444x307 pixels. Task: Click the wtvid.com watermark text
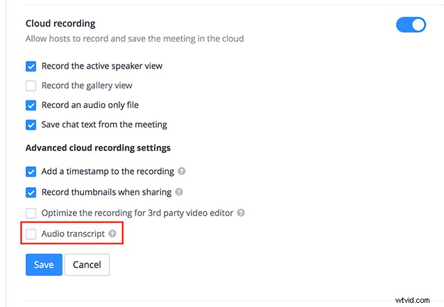(412, 300)
